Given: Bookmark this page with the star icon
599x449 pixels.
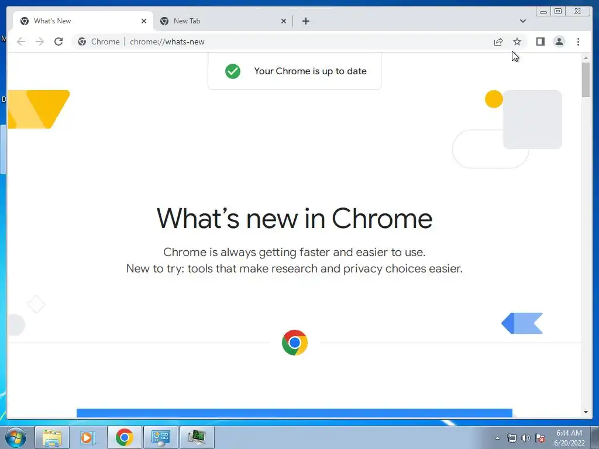Looking at the screenshot, I should click(517, 42).
